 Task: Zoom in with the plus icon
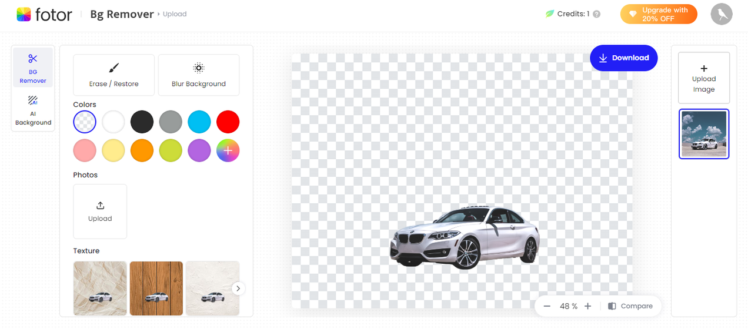click(587, 306)
